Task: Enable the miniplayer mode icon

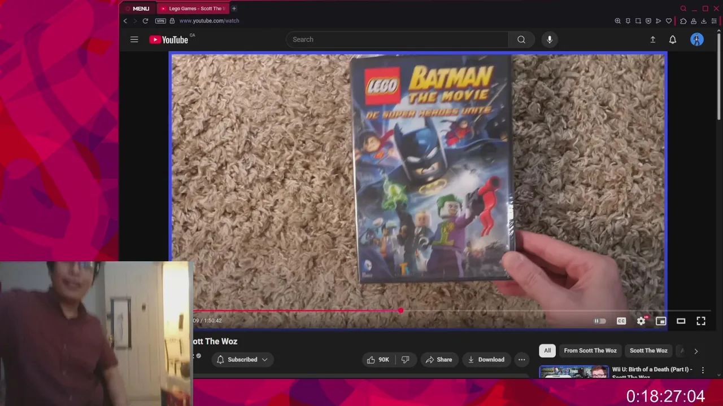Action: pyautogui.click(x=661, y=321)
